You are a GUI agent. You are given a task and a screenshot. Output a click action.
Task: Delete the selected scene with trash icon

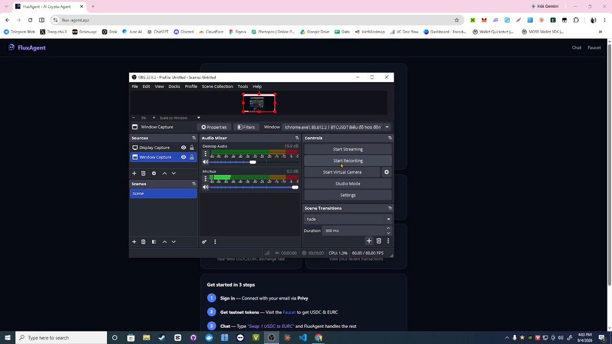click(143, 242)
